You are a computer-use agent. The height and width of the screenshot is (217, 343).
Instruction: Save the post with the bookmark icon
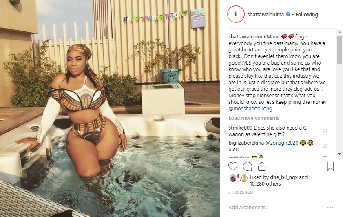coord(330,166)
